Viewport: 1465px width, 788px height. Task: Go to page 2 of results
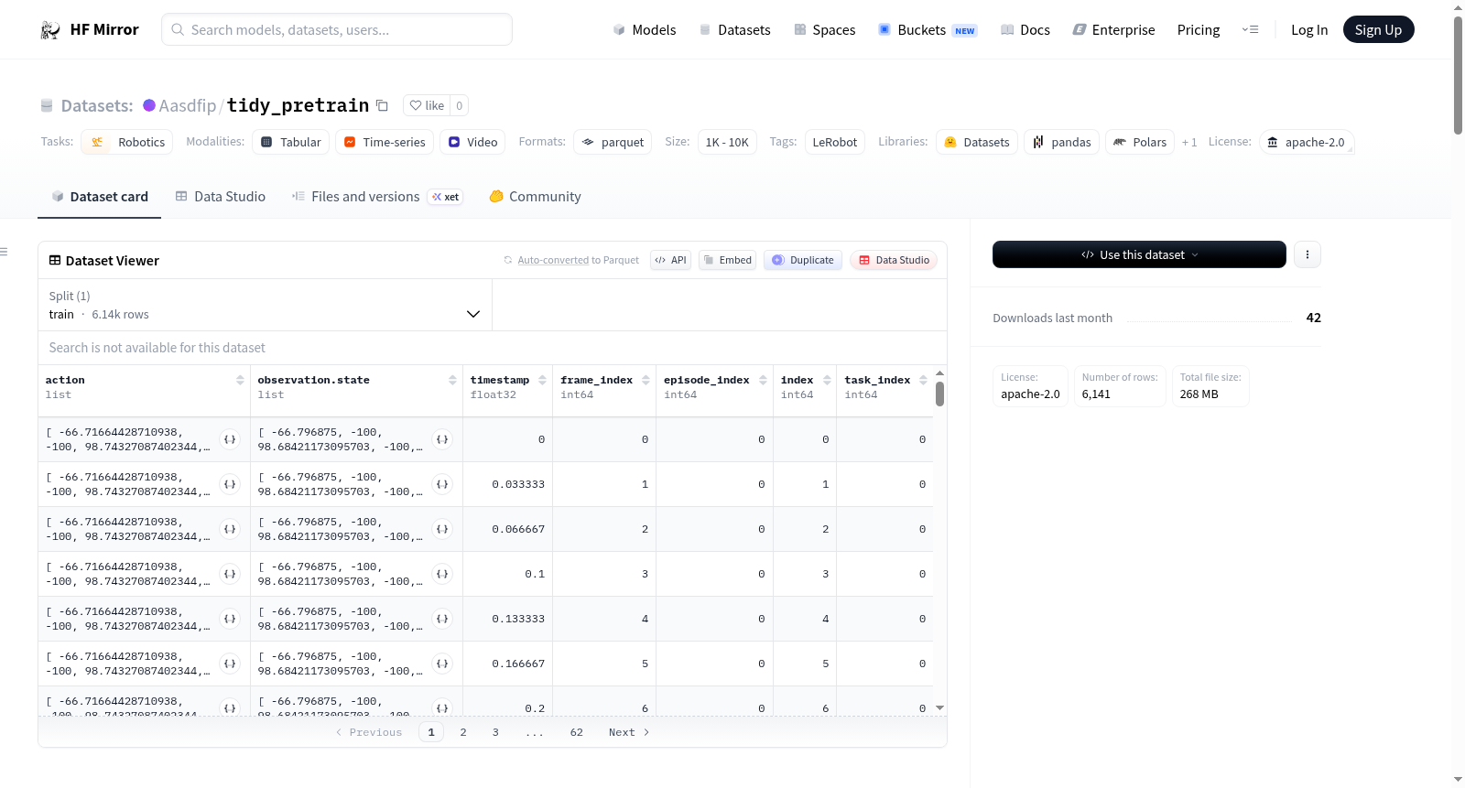click(x=463, y=732)
